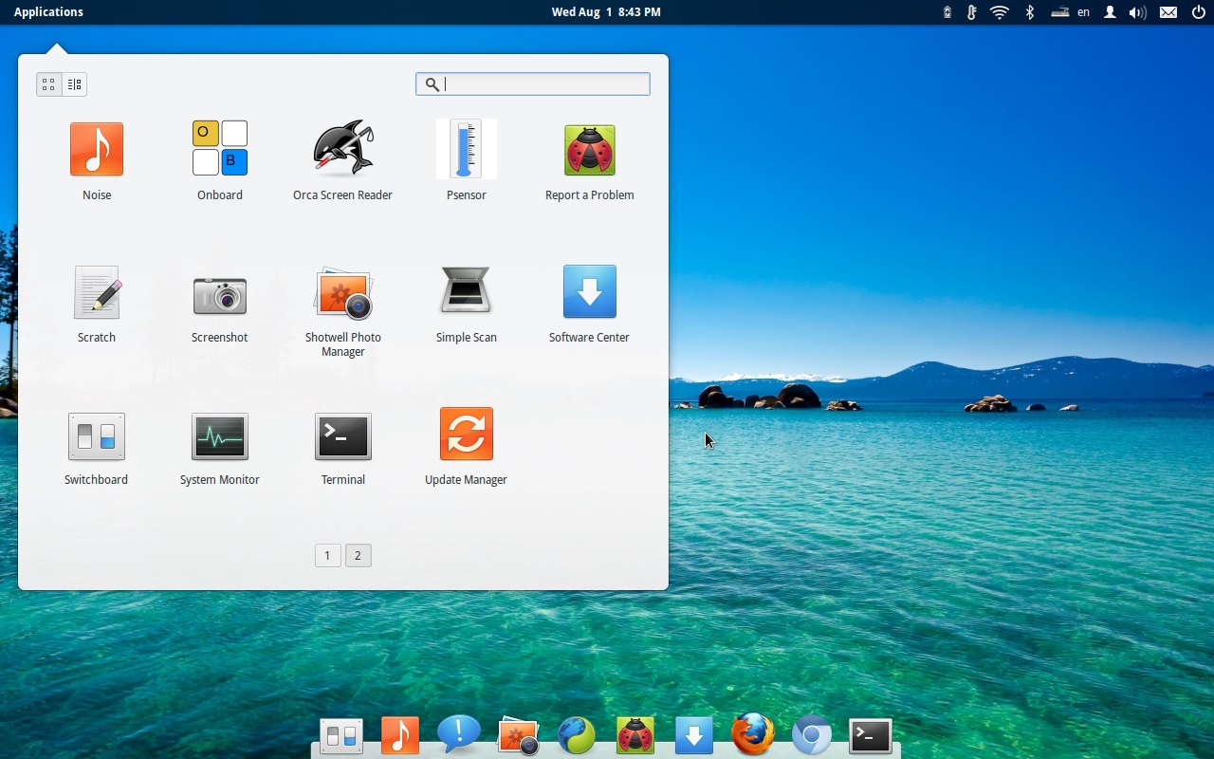Open the Applications menu
This screenshot has height=759, width=1214.
click(47, 11)
